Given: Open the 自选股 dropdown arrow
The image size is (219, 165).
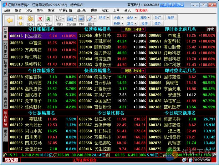Looking at the screenshot, I should click(x=75, y=19).
